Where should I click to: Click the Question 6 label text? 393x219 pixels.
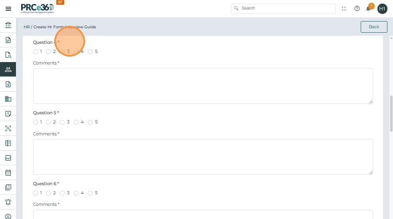click(x=45, y=184)
